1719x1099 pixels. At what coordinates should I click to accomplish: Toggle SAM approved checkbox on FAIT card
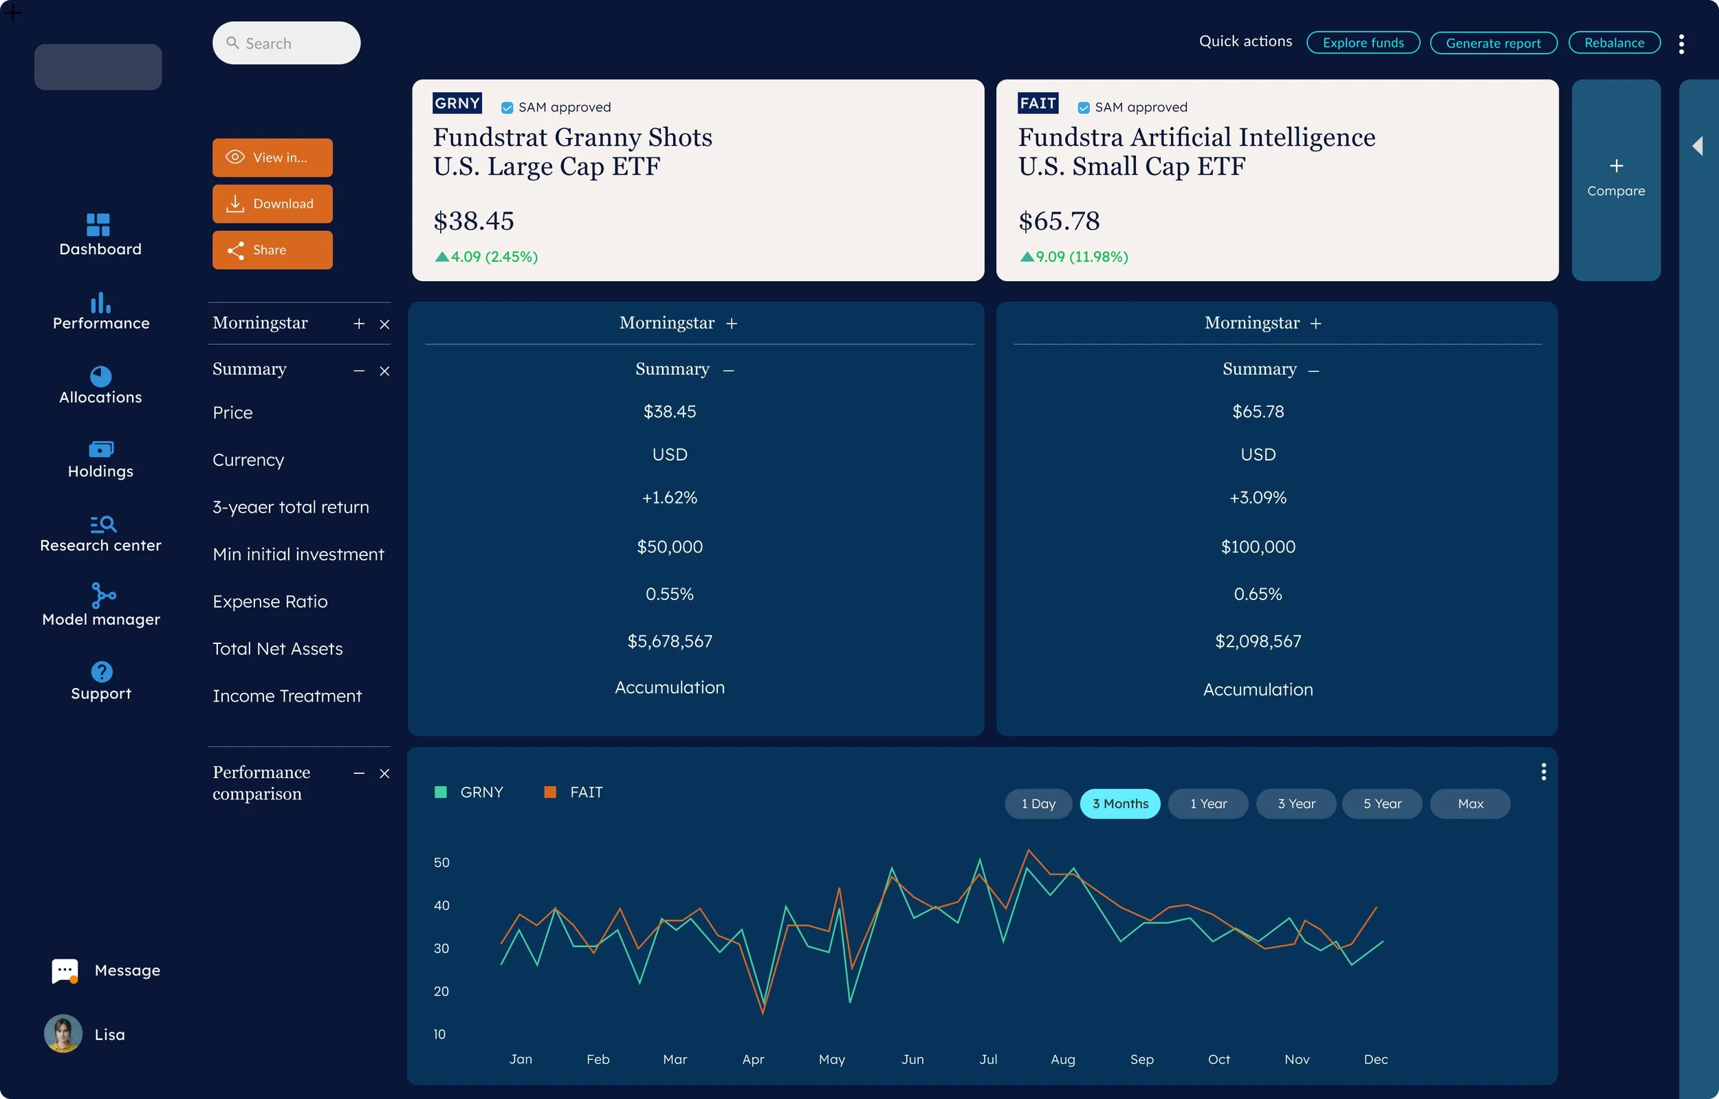pos(1083,108)
